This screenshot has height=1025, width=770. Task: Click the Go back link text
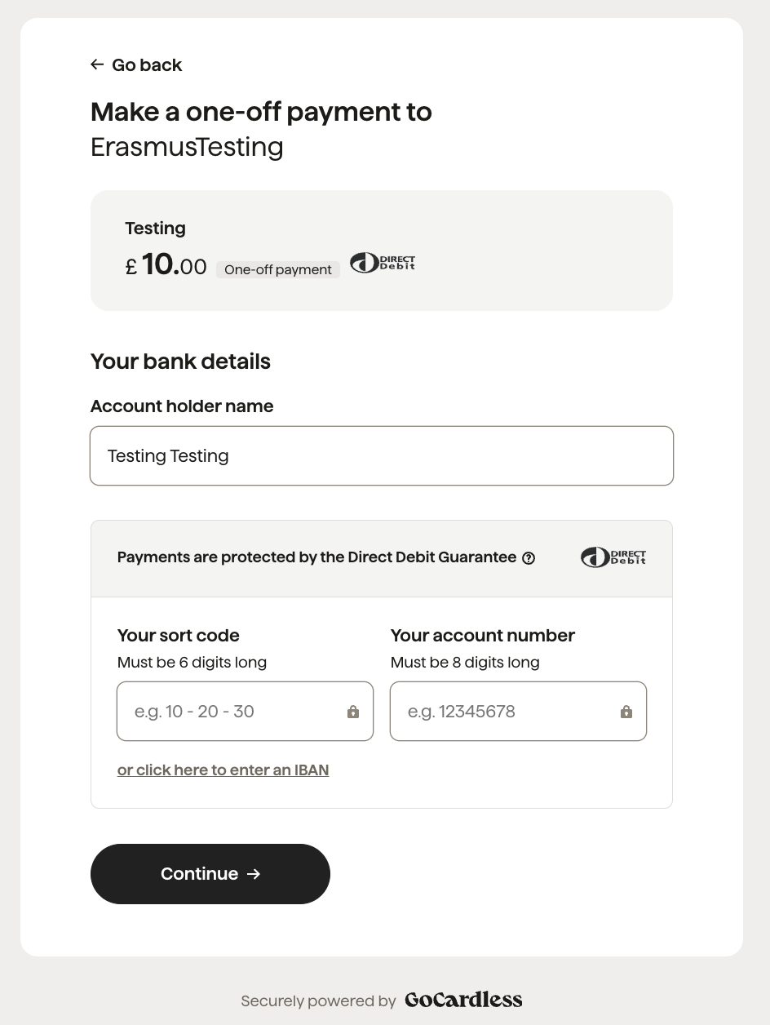coord(147,65)
